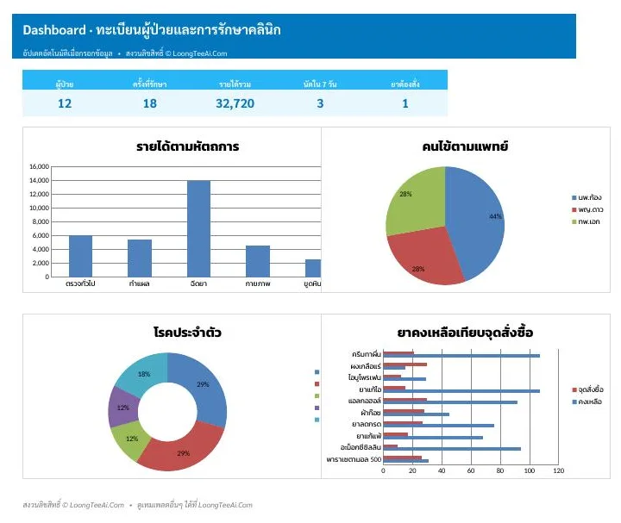The image size is (621, 523).
Task: Click the chart title 'รายได้ตามหัตถการ'
Action: pos(188,146)
